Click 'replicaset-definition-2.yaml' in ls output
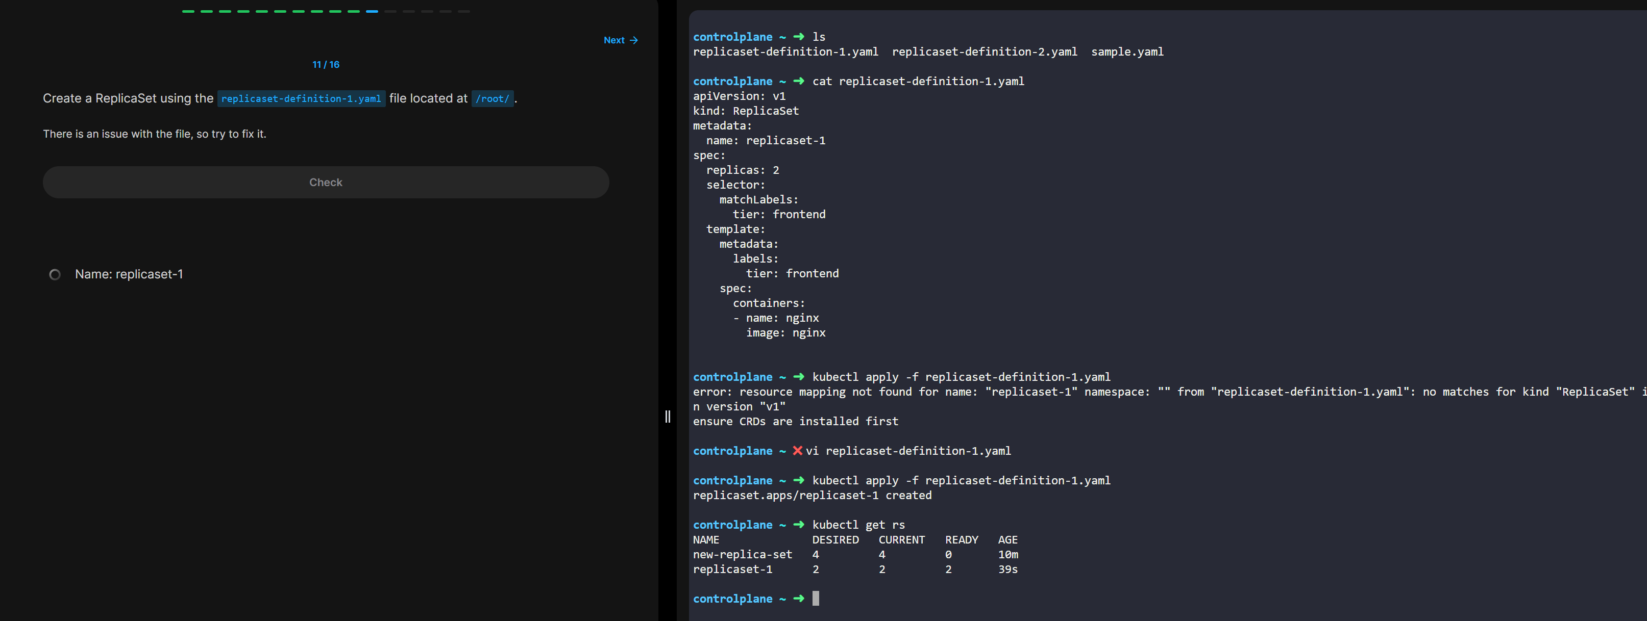This screenshot has height=621, width=1647. click(984, 52)
